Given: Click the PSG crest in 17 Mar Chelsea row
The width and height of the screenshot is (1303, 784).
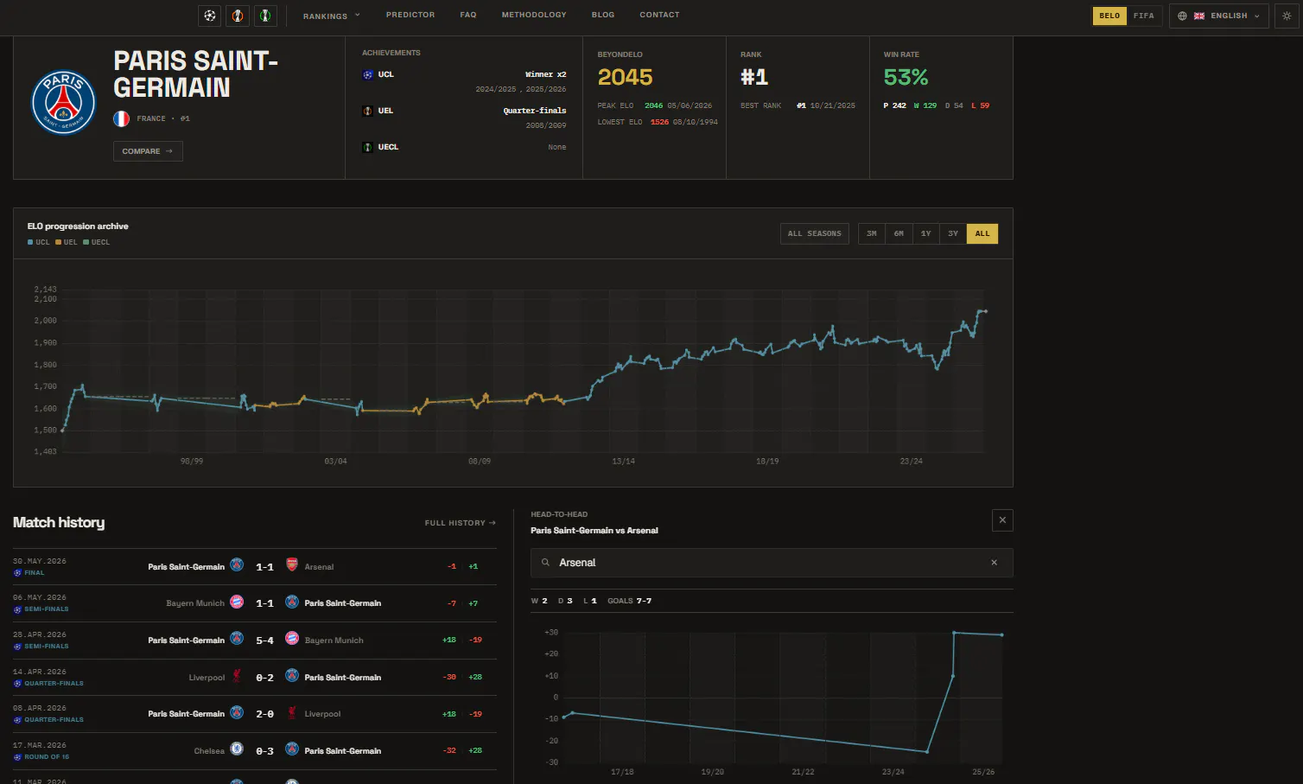Looking at the screenshot, I should point(292,749).
